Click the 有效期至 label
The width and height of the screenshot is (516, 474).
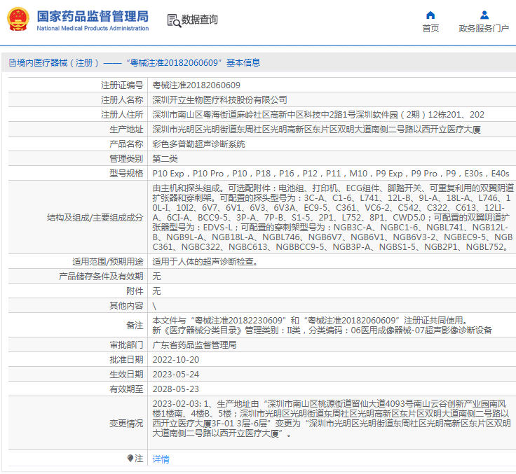[126, 389]
